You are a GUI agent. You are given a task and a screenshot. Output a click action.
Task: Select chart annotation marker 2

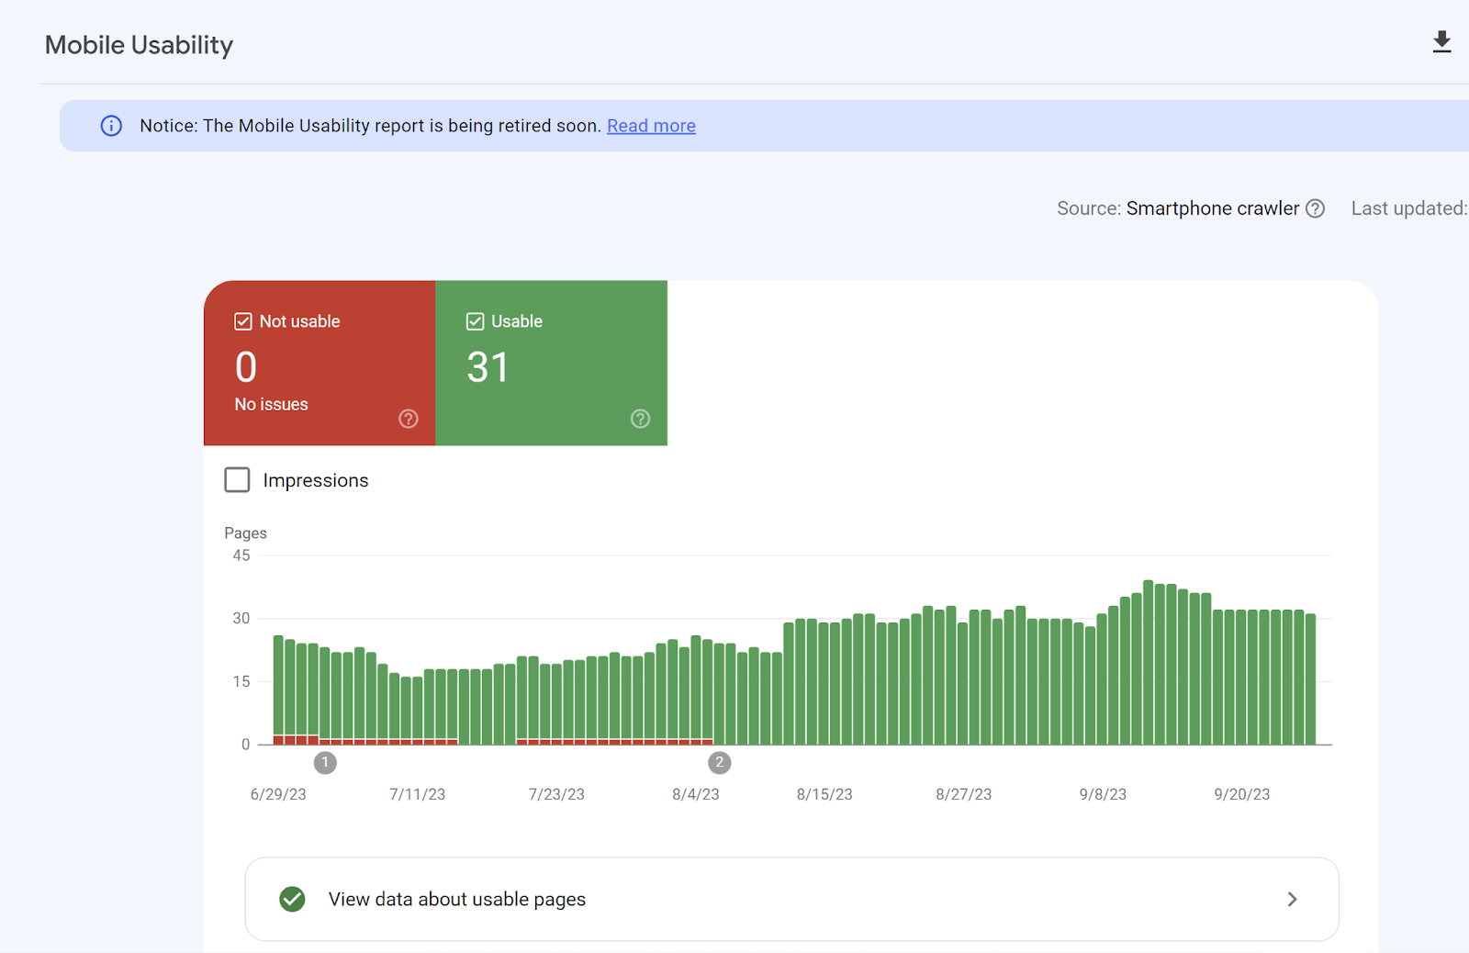point(719,762)
